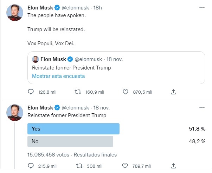This screenshot has height=173, width=212.
Task: Retweet the 'The people have spoken' tweet
Action: 78,92
